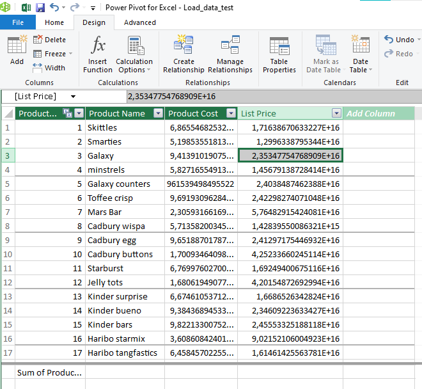Open Manage Relationships dialog
Viewport: 422px width, 389px height.
pyautogui.click(x=230, y=54)
